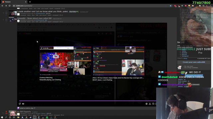Open the Chrome extensions puzzle icon
Viewport: 213px width, 119px height.
[200, 6]
